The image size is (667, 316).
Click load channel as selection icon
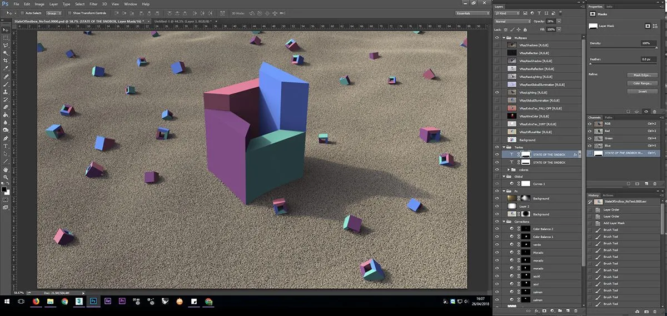[x=629, y=184]
